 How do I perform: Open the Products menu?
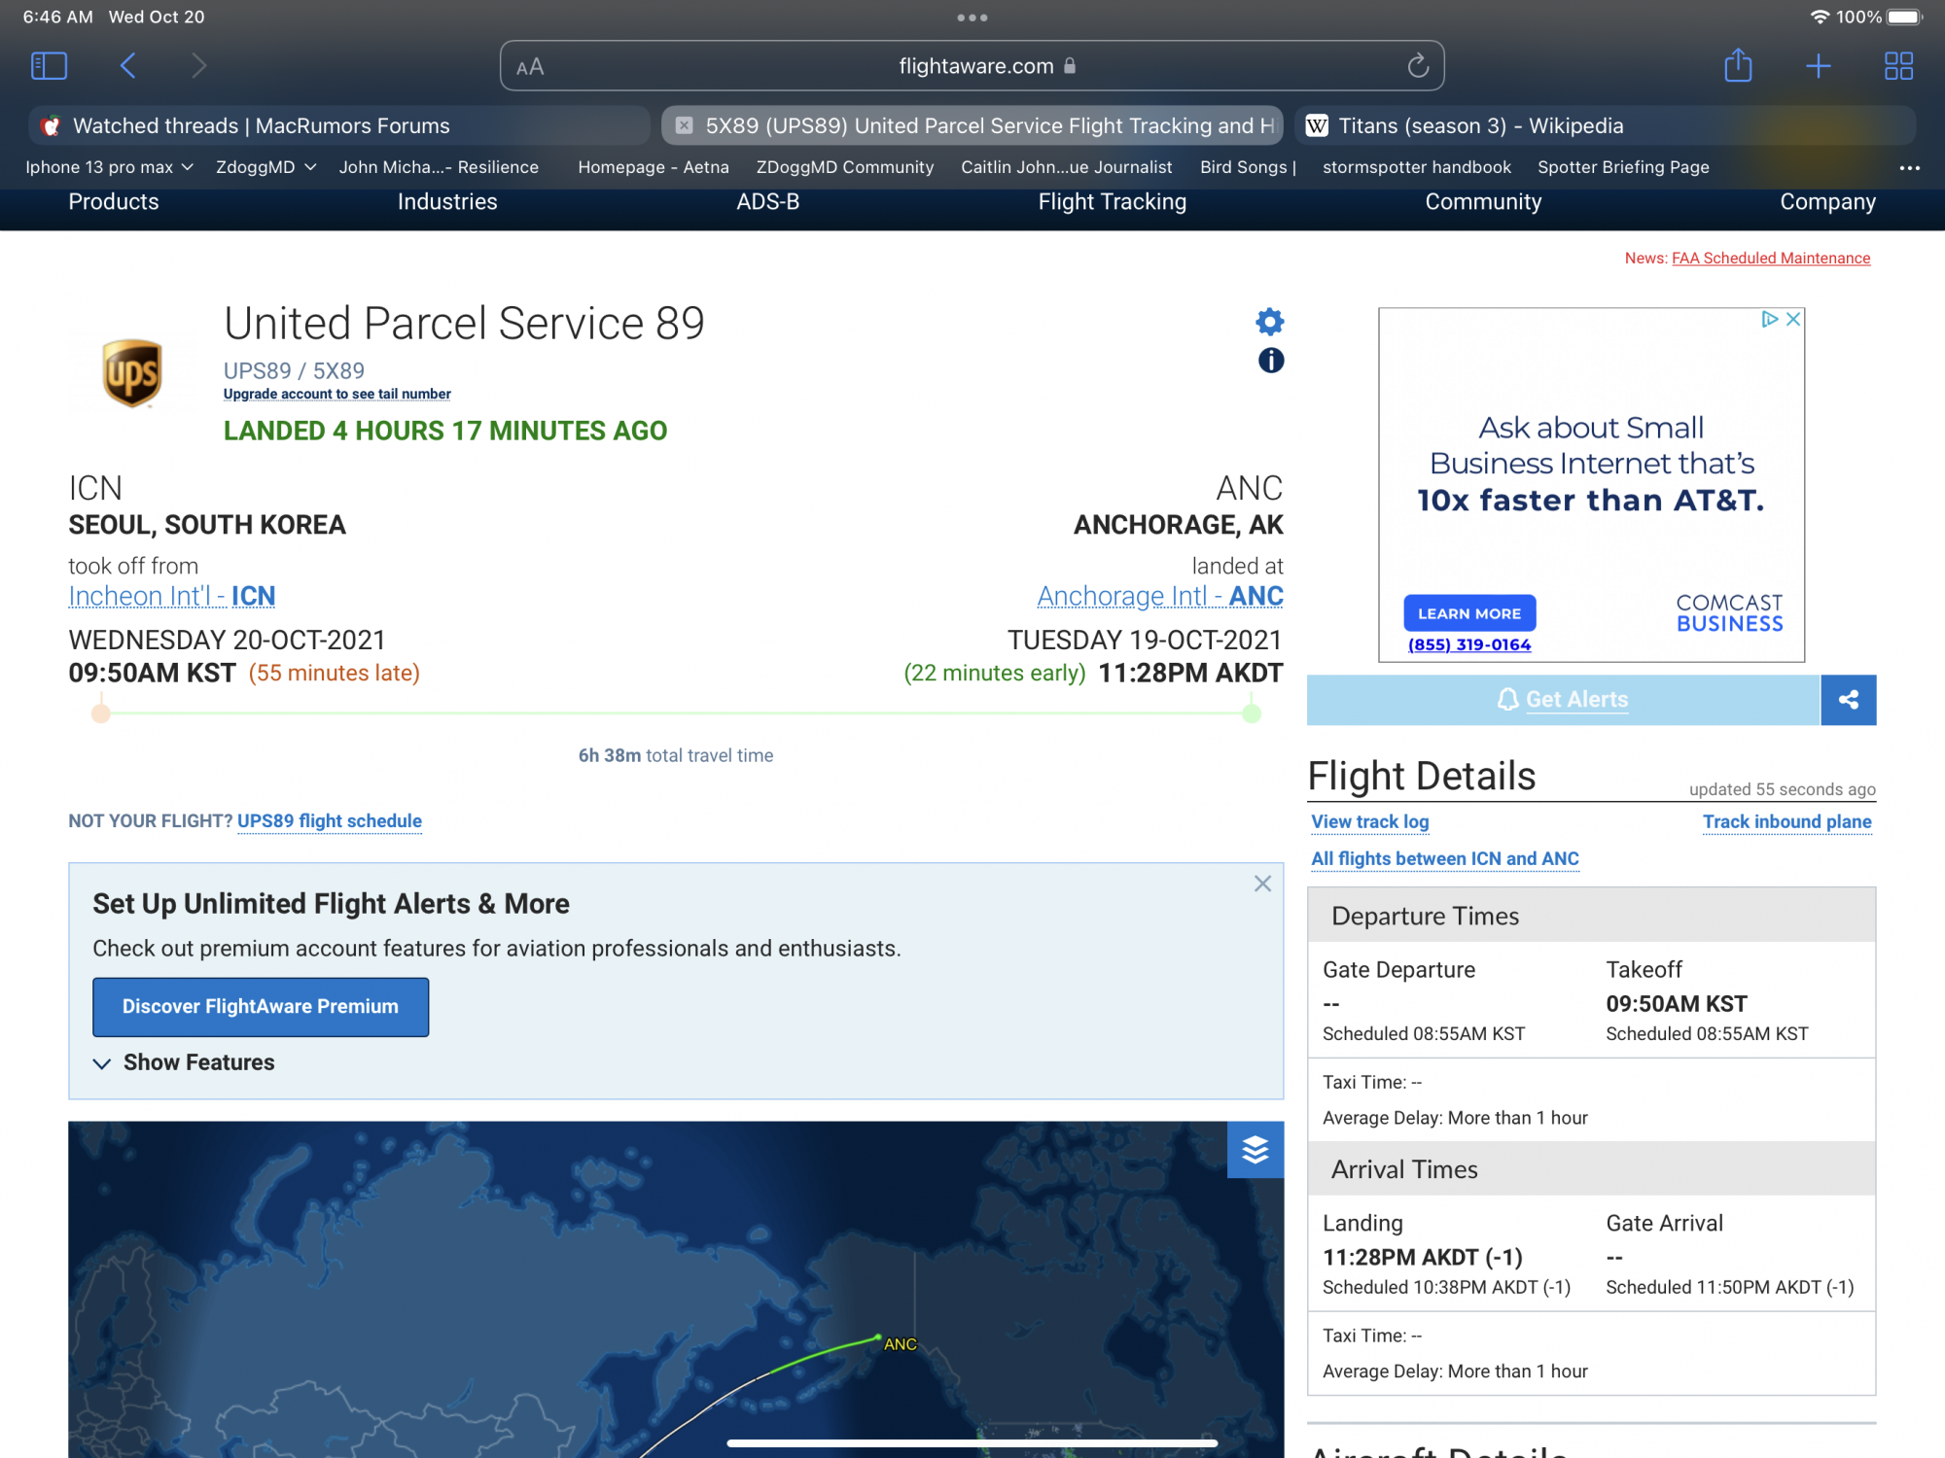pyautogui.click(x=114, y=202)
